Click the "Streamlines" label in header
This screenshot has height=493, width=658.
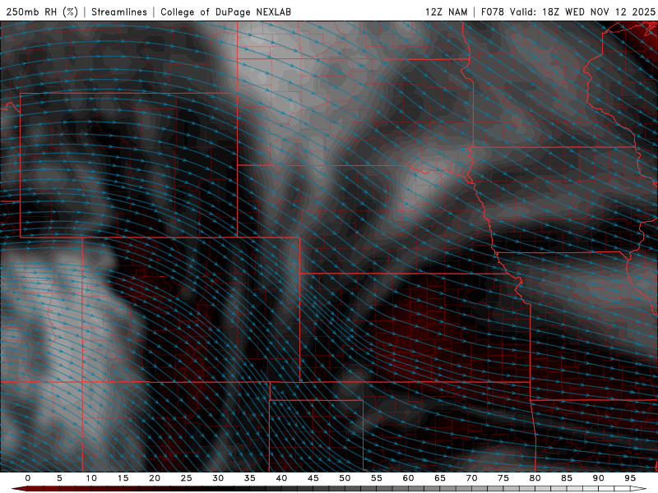coord(119,12)
